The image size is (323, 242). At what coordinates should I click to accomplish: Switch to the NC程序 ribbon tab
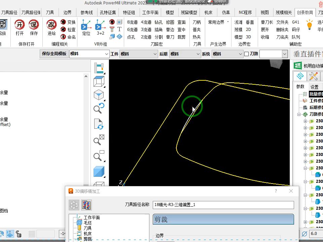tap(245, 12)
